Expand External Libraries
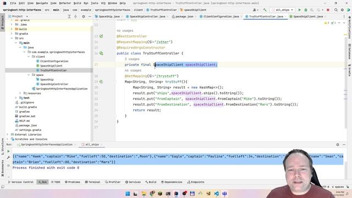 tap(7, 134)
